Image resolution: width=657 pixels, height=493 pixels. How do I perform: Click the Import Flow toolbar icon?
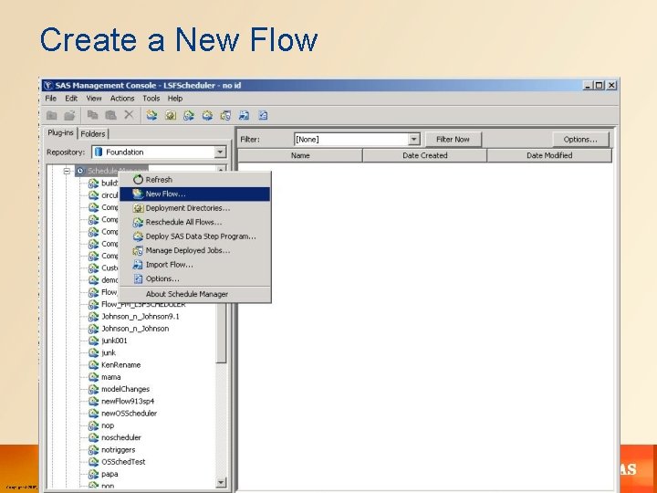click(244, 115)
